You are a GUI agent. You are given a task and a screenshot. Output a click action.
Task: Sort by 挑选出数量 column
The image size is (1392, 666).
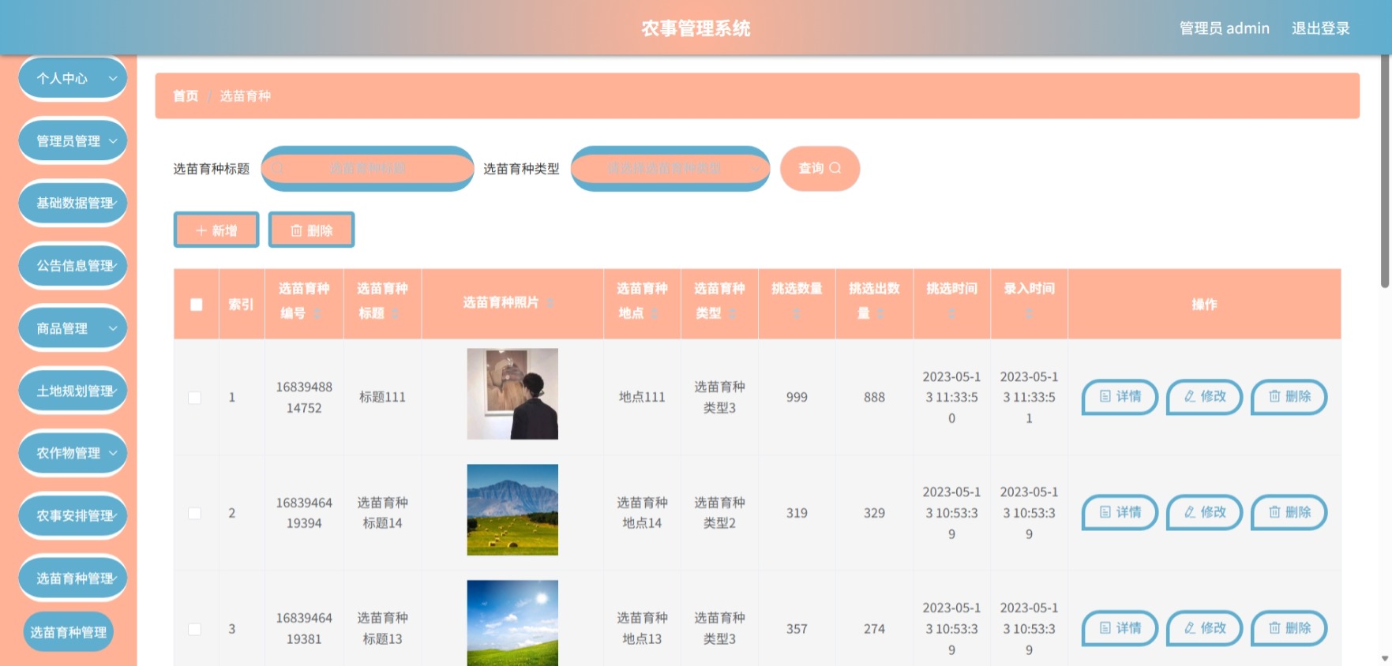(880, 313)
